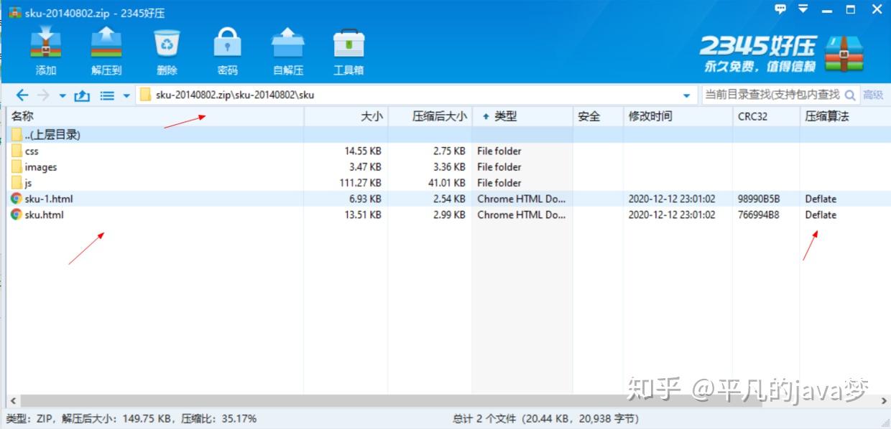This screenshot has height=429, width=891.
Task: Go back with the left arrow button
Action: point(22,95)
